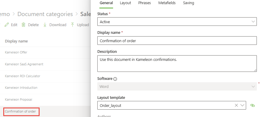Screen dimensions: 261x117
Task: Click the Edit pencil icon
Action: (x=7, y=25)
